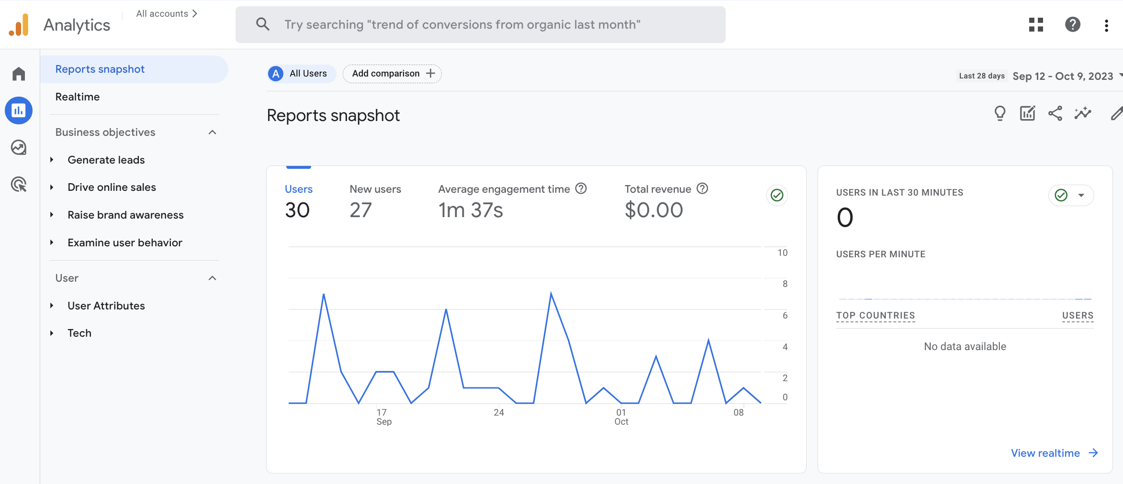Open Raise brand awareness label

[x=126, y=215]
